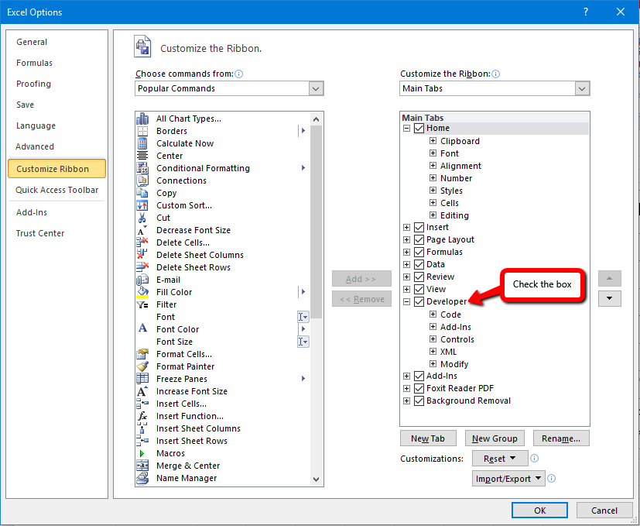
Task: Toggle the Formulas tab checkbox
Action: 419,253
